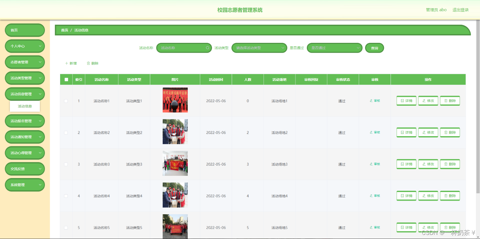Tick the checkbox for 活动名称2 row
The width and height of the screenshot is (480, 239).
(66, 133)
